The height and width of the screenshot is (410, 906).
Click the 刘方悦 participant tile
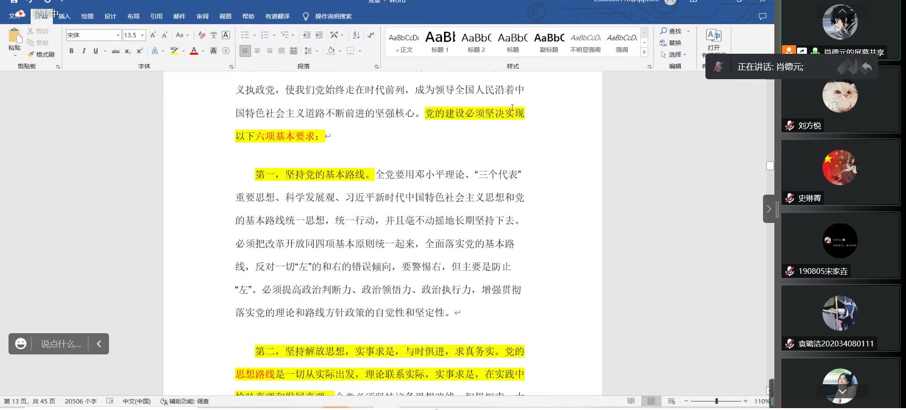pos(840,100)
